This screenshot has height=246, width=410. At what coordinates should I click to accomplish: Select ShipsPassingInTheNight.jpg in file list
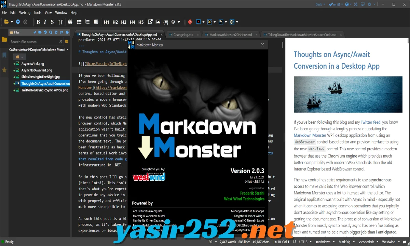coord(40,77)
